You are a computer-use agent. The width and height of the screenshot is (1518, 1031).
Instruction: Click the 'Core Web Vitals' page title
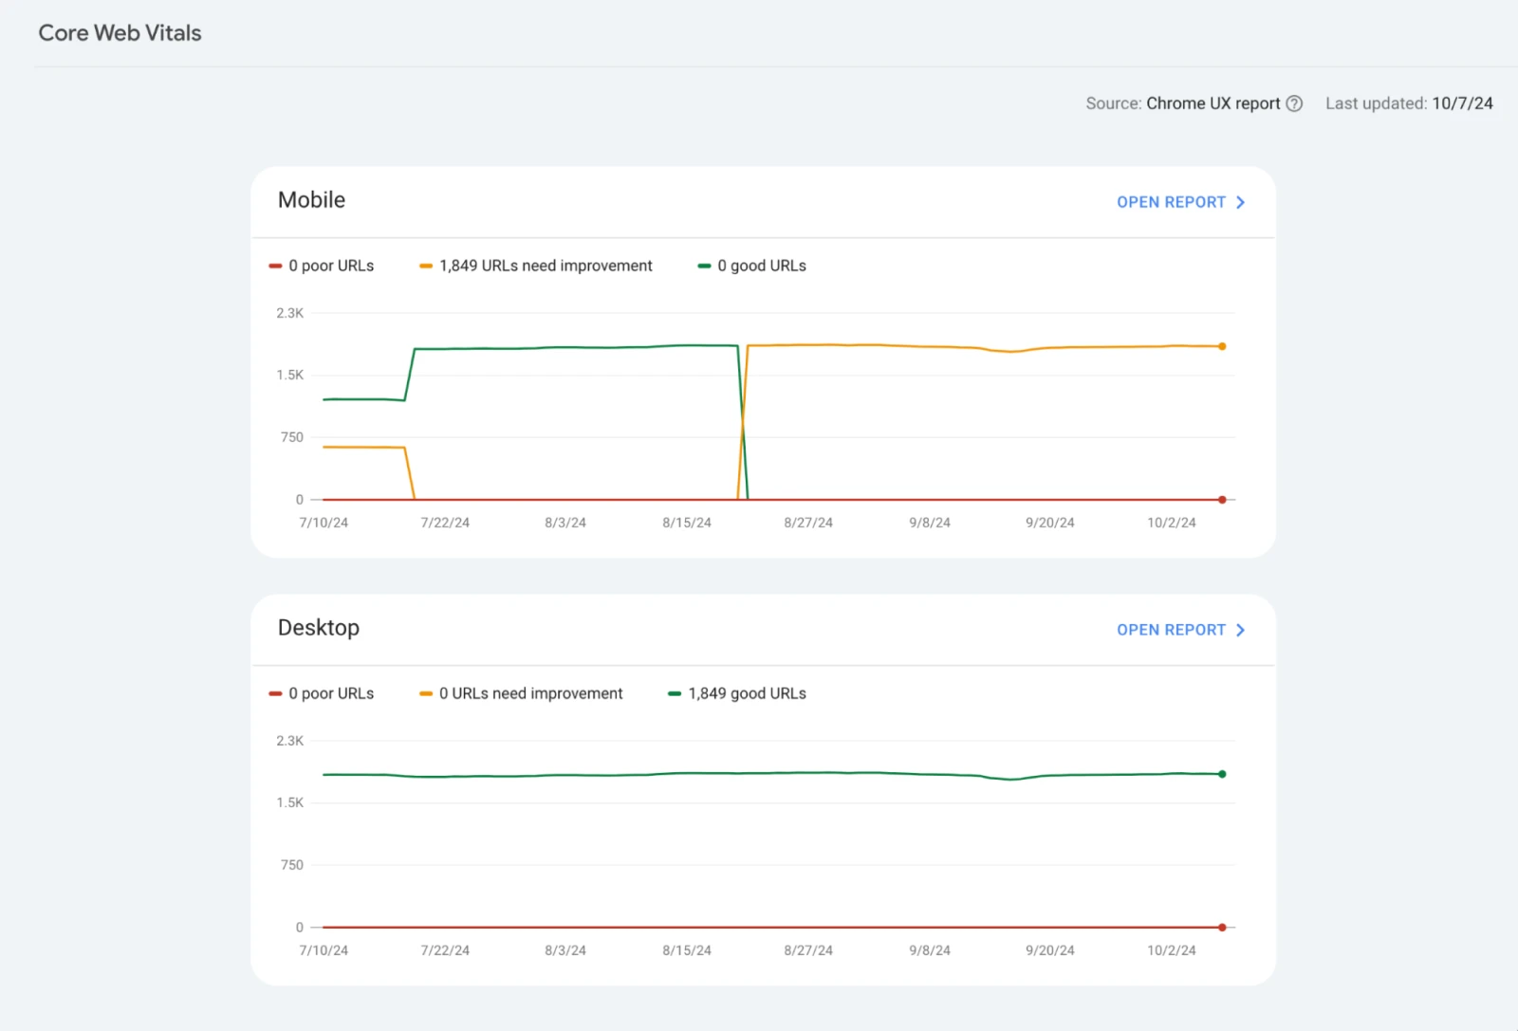(x=120, y=33)
